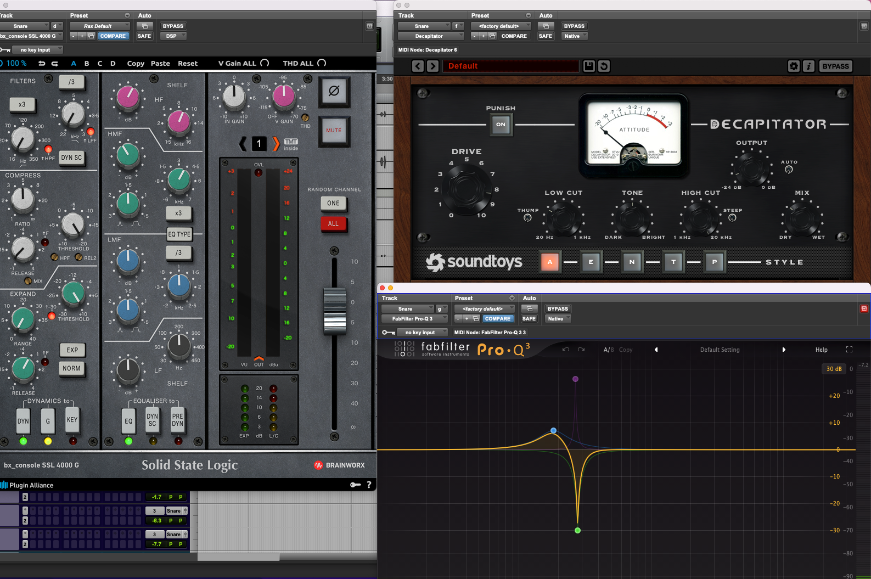Save the Decapitator preset with the floppy icon

click(x=589, y=66)
